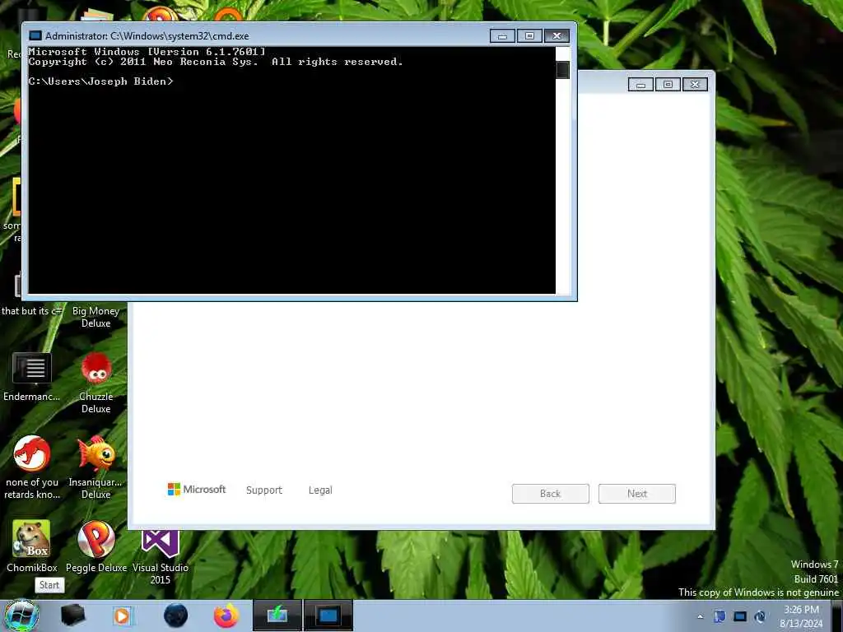The image size is (843, 632).
Task: Click the "Copyright (c) 2011 Neo Reconia Sys." line
Action: tap(143, 62)
